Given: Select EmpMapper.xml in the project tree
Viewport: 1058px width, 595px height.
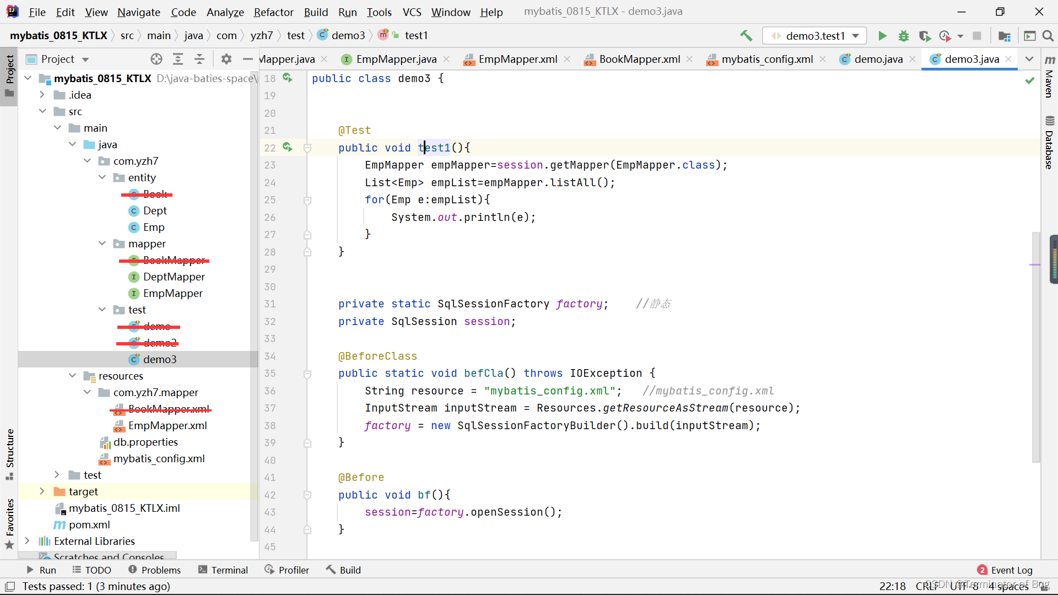Looking at the screenshot, I should pyautogui.click(x=168, y=425).
